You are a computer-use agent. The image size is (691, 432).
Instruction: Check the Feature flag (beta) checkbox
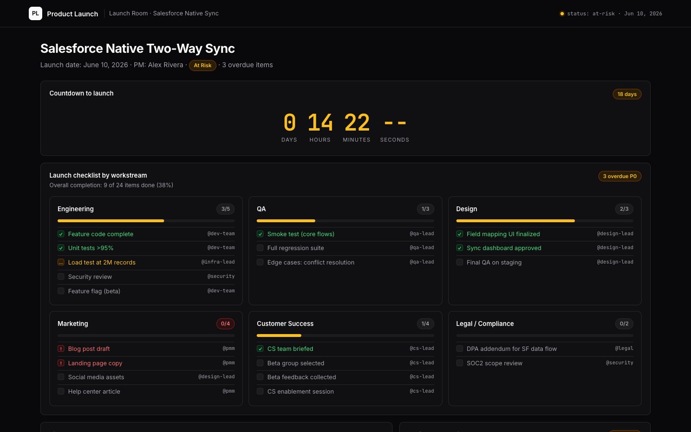61,291
